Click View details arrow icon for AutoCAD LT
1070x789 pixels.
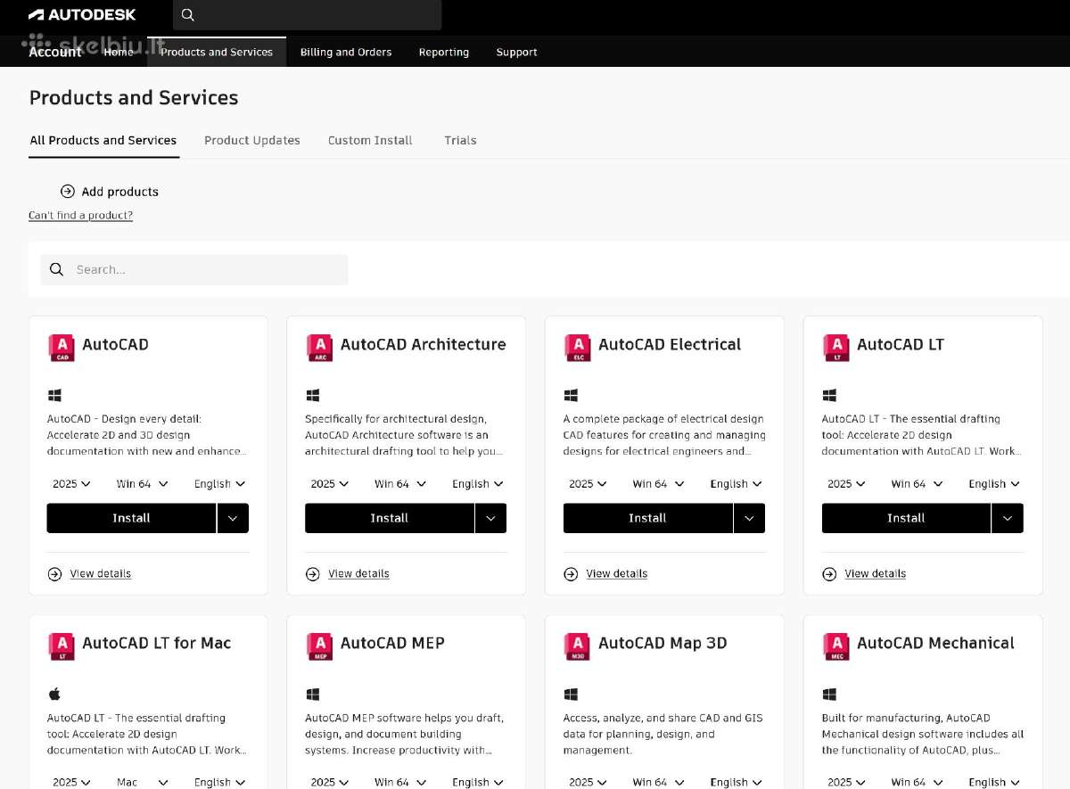[829, 574]
